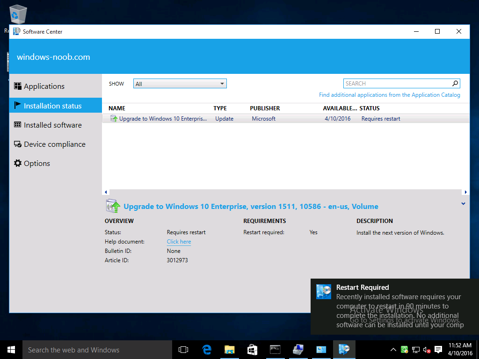479x359 pixels.
Task: Click the muted volume tray icon
Action: coord(427,350)
